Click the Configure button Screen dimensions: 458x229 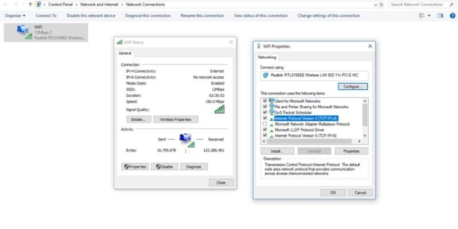(x=353, y=86)
